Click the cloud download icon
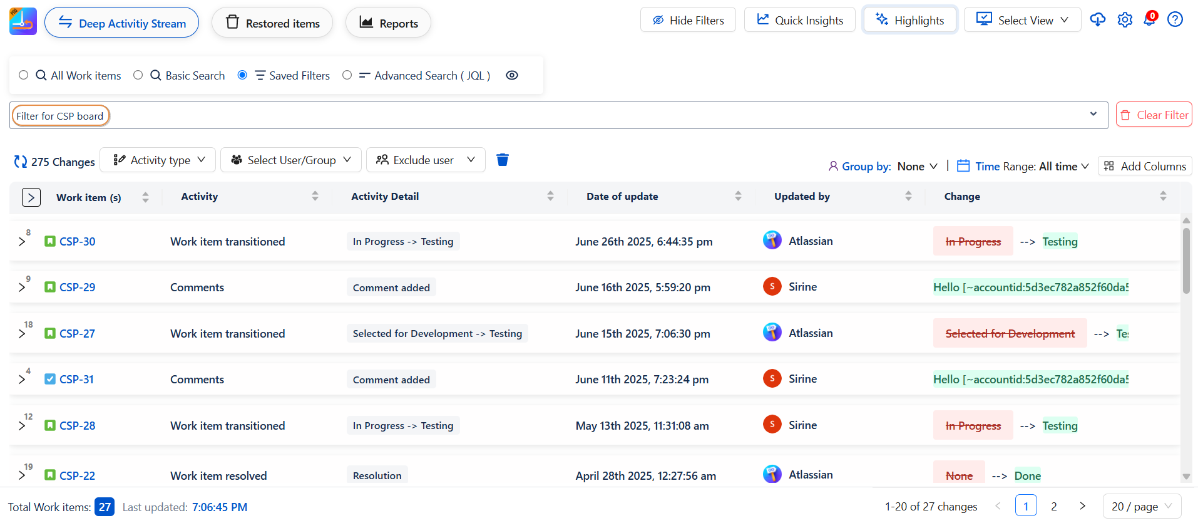 tap(1097, 20)
